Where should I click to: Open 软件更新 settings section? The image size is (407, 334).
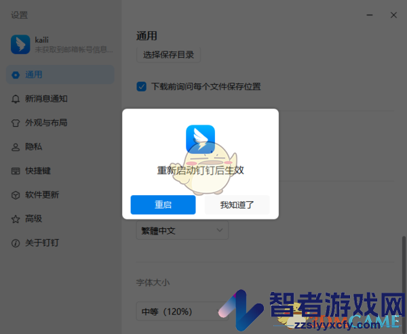[60, 194]
